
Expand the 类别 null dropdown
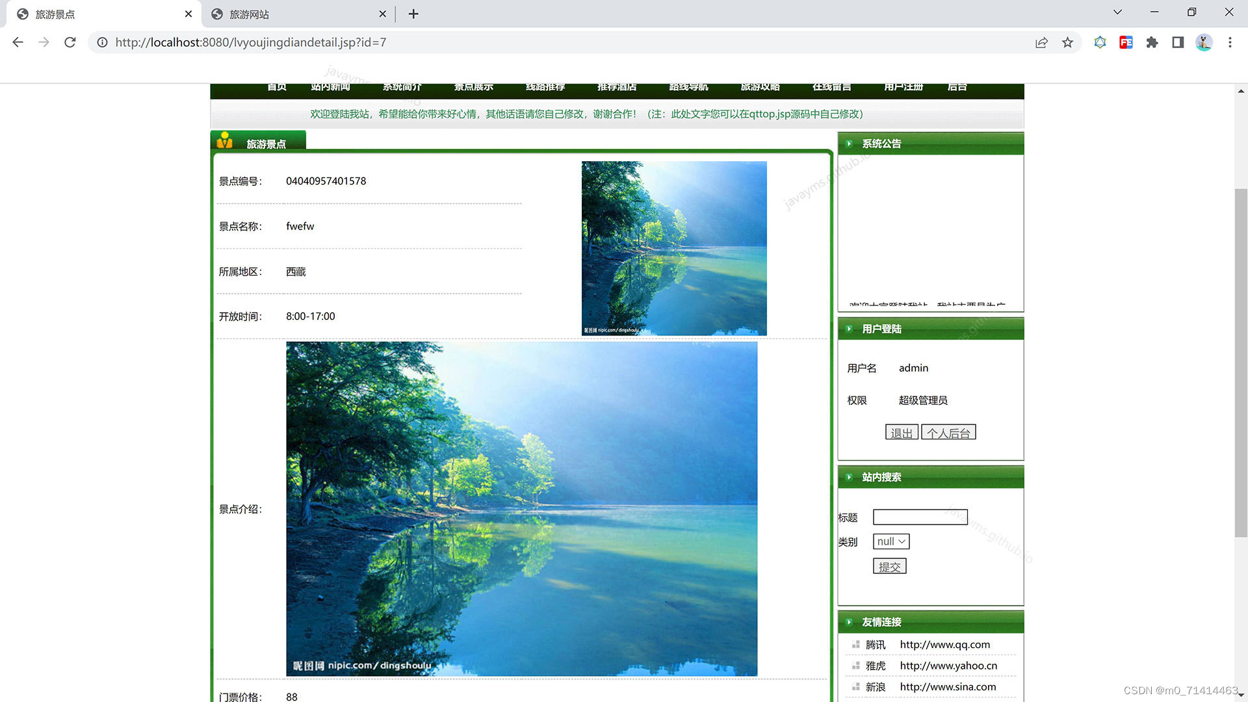tap(890, 541)
